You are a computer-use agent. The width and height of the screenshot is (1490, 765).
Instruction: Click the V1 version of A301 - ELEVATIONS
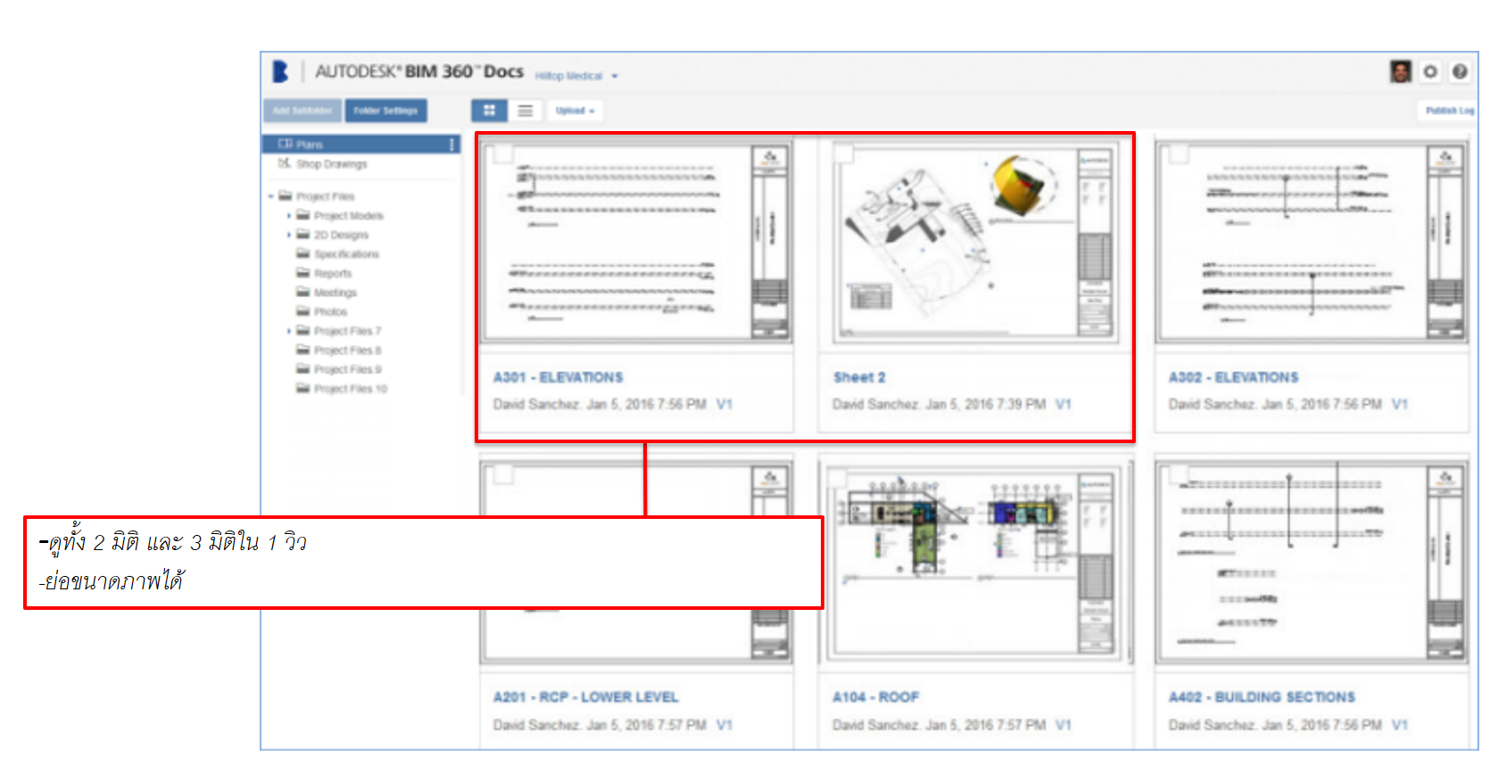[x=724, y=404]
